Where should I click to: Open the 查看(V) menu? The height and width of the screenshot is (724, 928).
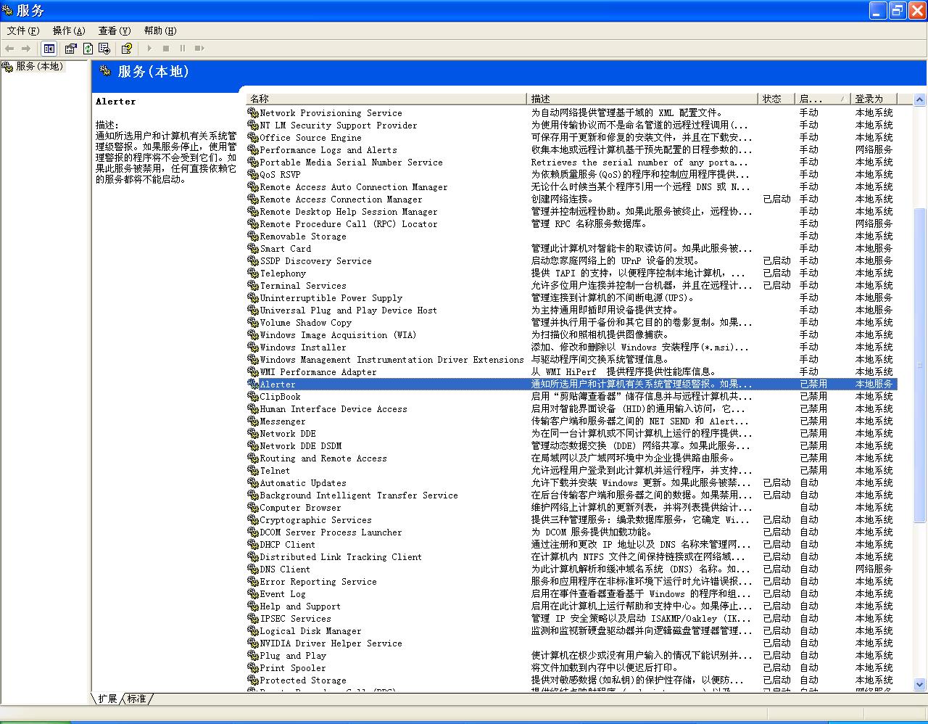point(115,30)
